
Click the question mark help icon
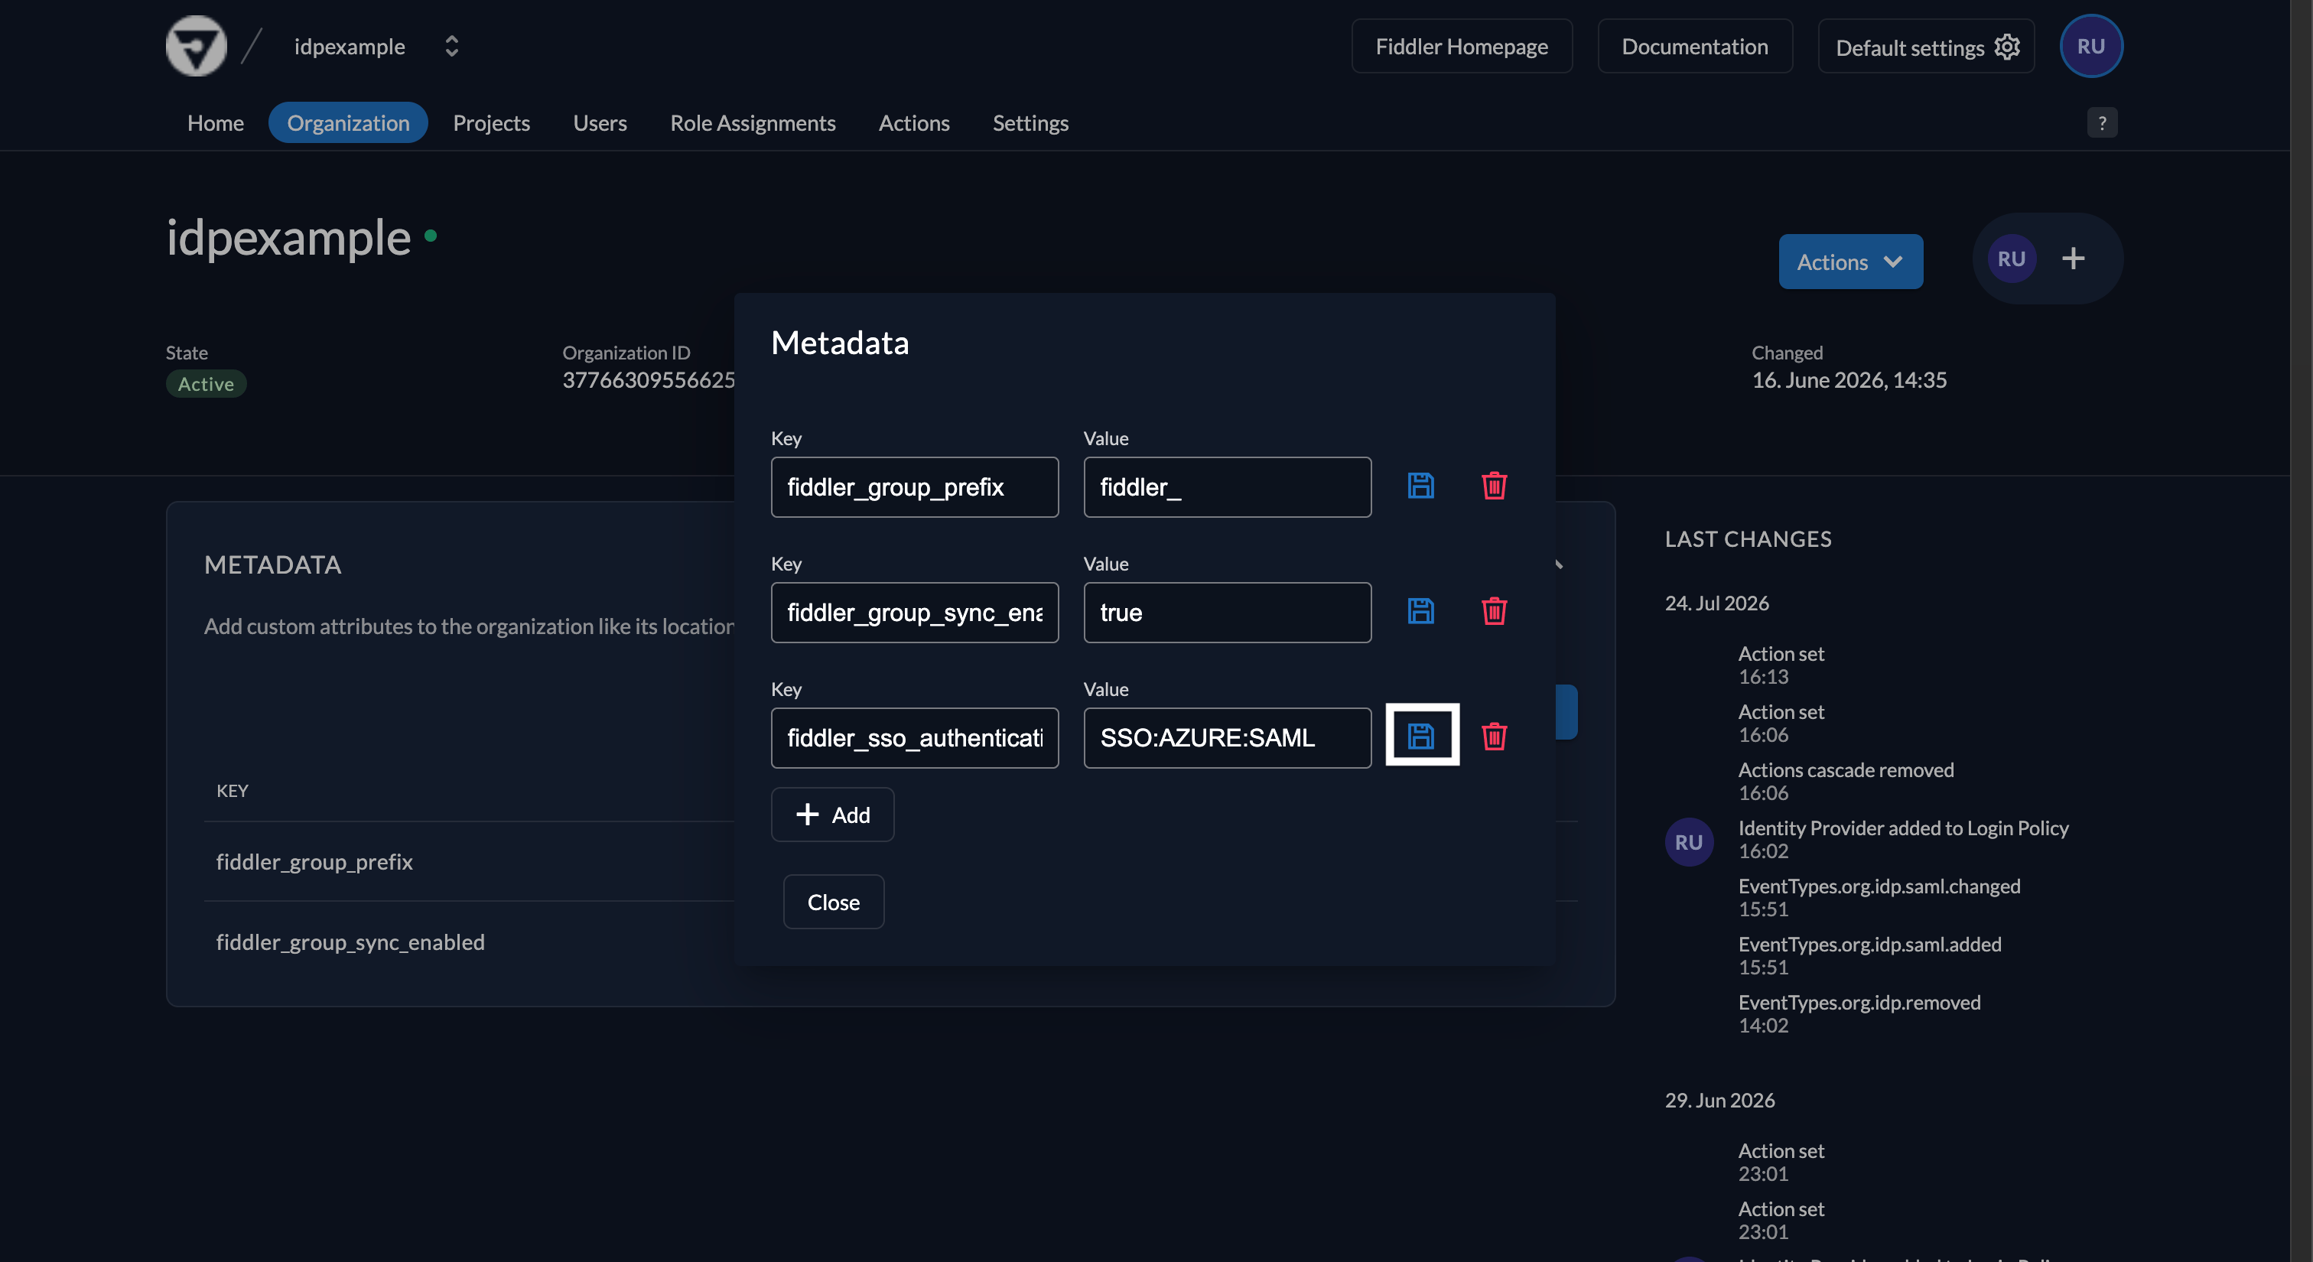tap(2101, 123)
